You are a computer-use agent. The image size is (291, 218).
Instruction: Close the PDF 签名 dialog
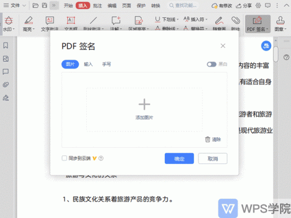click(x=223, y=46)
